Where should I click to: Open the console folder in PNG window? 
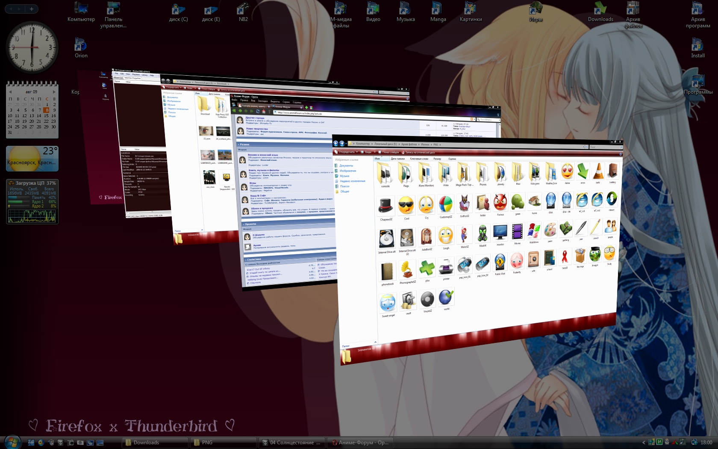[385, 175]
